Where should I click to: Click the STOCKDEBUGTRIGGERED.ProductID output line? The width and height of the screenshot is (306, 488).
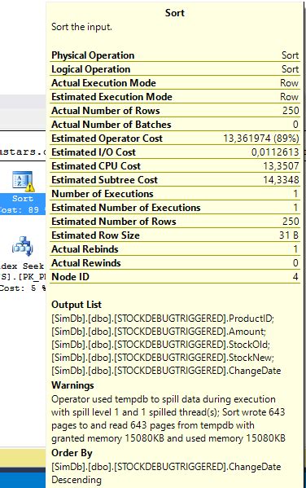(163, 319)
